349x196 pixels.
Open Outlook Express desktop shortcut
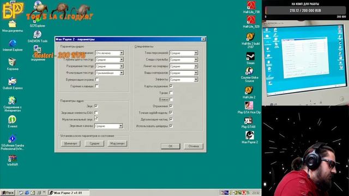13,83
